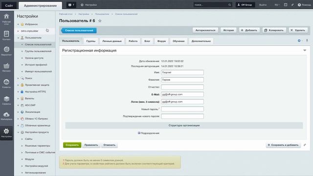The width and height of the screenshot is (313, 176).
Task: Open Группы пользователей in the tree
Action: pos(38,51)
